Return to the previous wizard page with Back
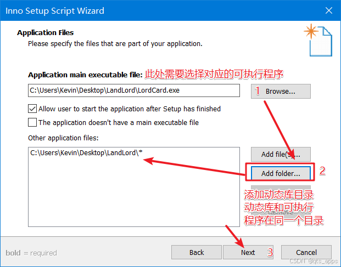 (197, 252)
